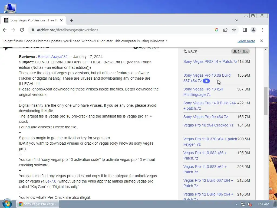
Task: Open Vegas Pro 11.0.683 x64 + Patch.7z
Action: click(205, 169)
